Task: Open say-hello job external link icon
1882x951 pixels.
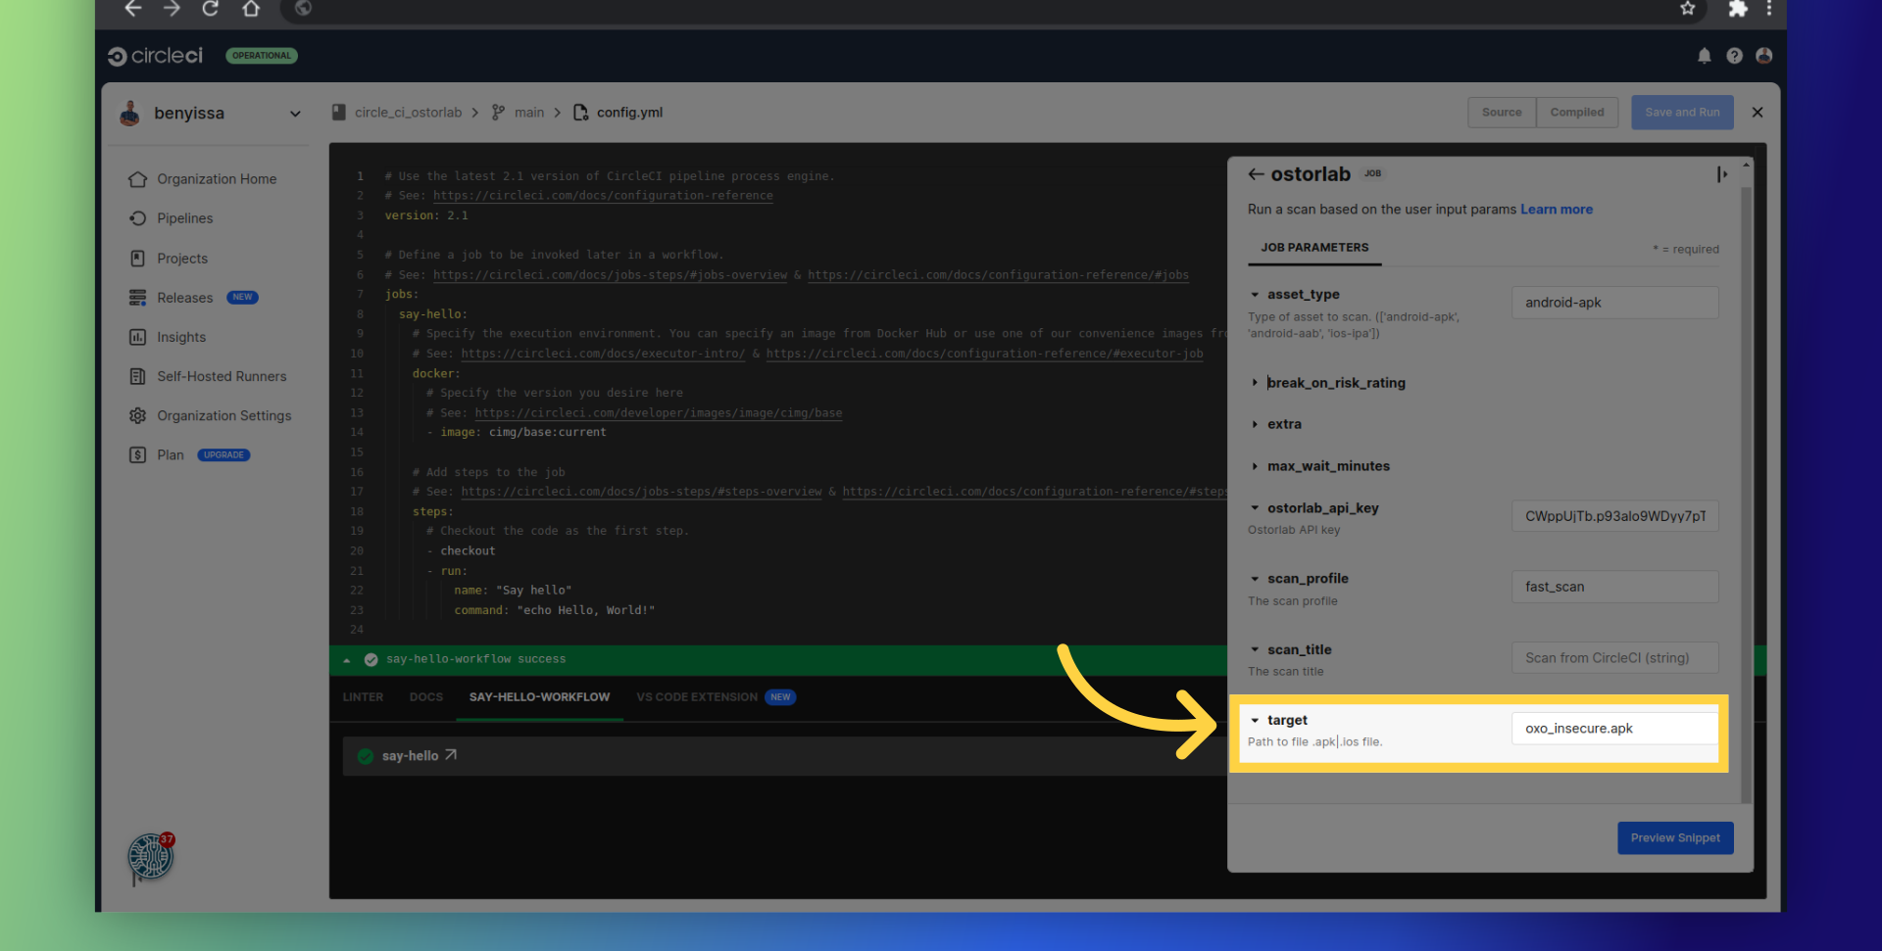Action: click(451, 755)
